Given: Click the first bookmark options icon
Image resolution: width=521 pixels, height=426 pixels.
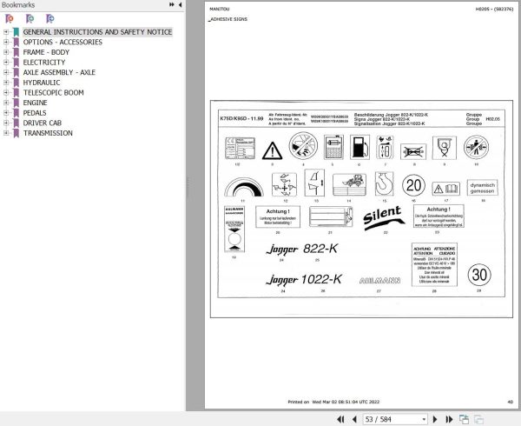Looking at the screenshot, I should coord(10,18).
